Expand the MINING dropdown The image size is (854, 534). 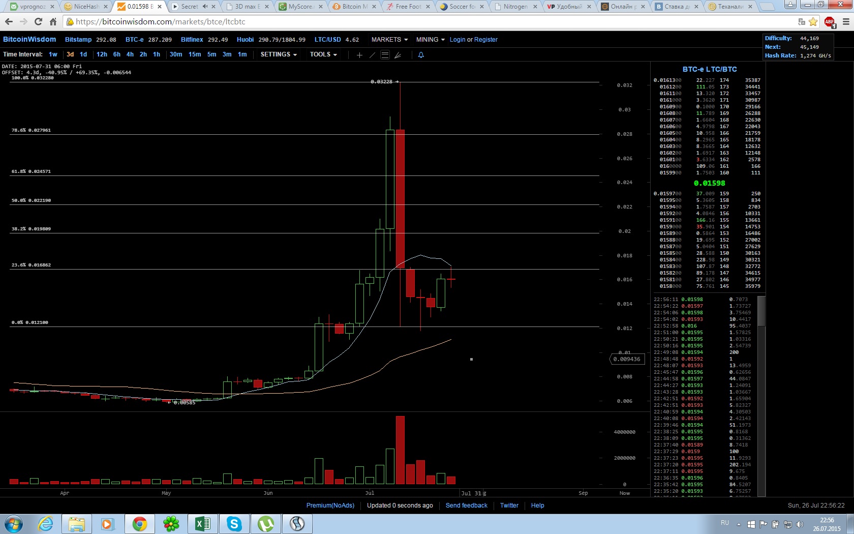[x=430, y=40]
